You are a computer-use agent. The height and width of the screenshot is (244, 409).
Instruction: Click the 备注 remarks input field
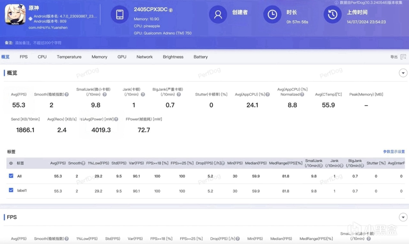pos(38,43)
